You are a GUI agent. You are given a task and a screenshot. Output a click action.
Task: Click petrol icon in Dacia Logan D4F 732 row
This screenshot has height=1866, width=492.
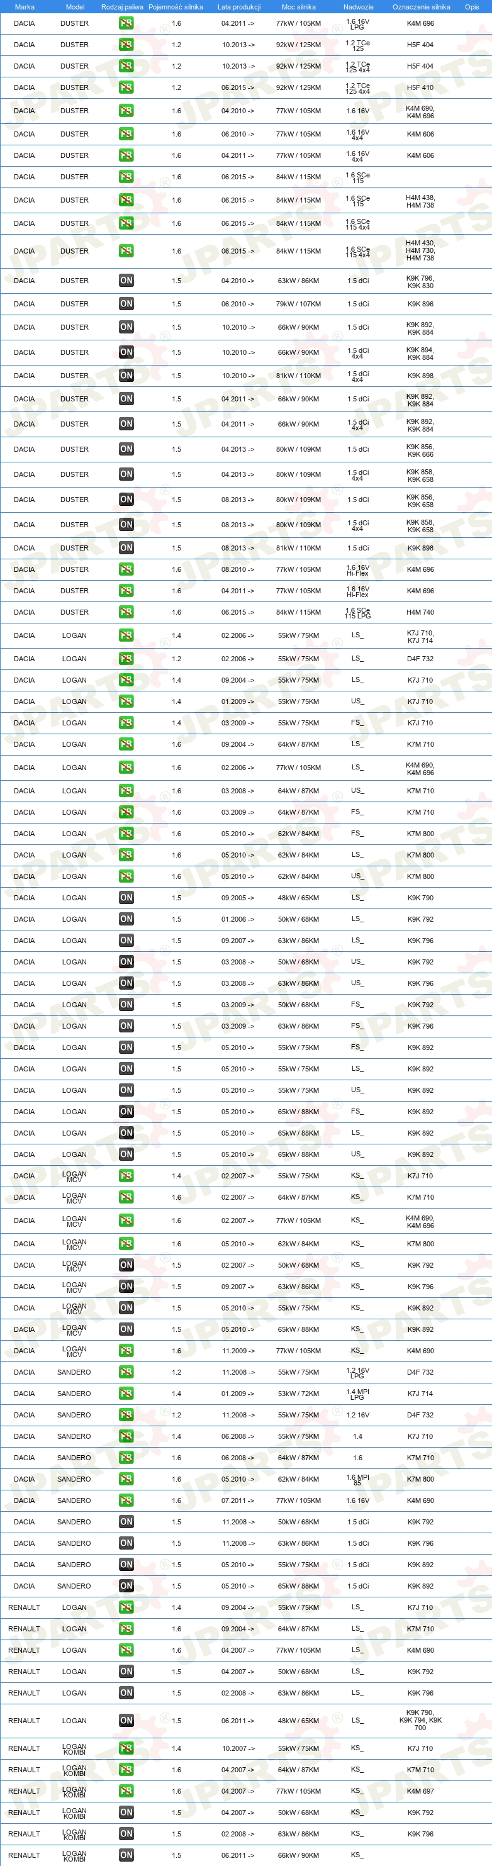tap(126, 659)
